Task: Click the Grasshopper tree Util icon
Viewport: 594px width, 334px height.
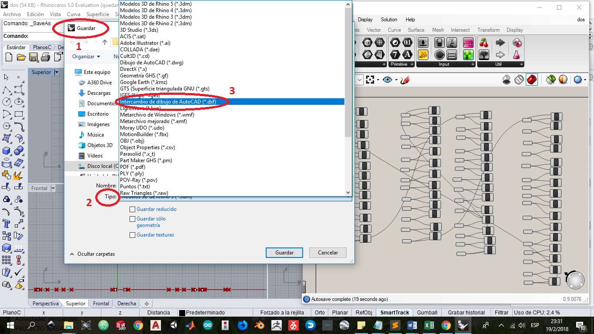Action: pyautogui.click(x=484, y=55)
